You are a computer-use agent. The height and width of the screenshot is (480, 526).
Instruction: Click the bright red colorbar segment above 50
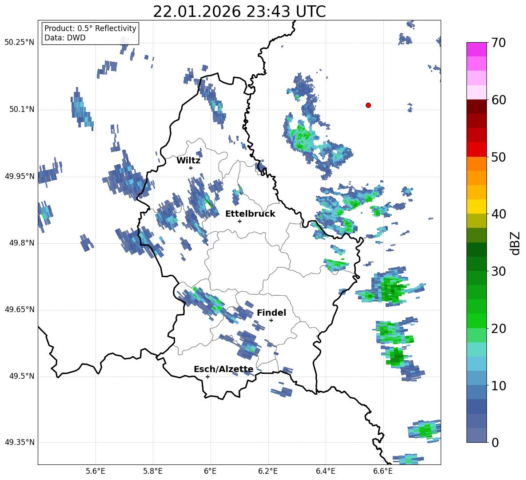(x=476, y=150)
